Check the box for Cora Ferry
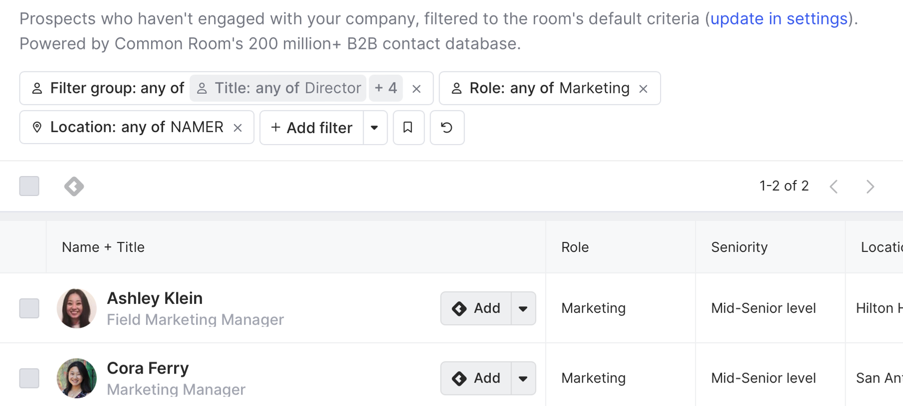This screenshot has height=406, width=903. tap(29, 378)
